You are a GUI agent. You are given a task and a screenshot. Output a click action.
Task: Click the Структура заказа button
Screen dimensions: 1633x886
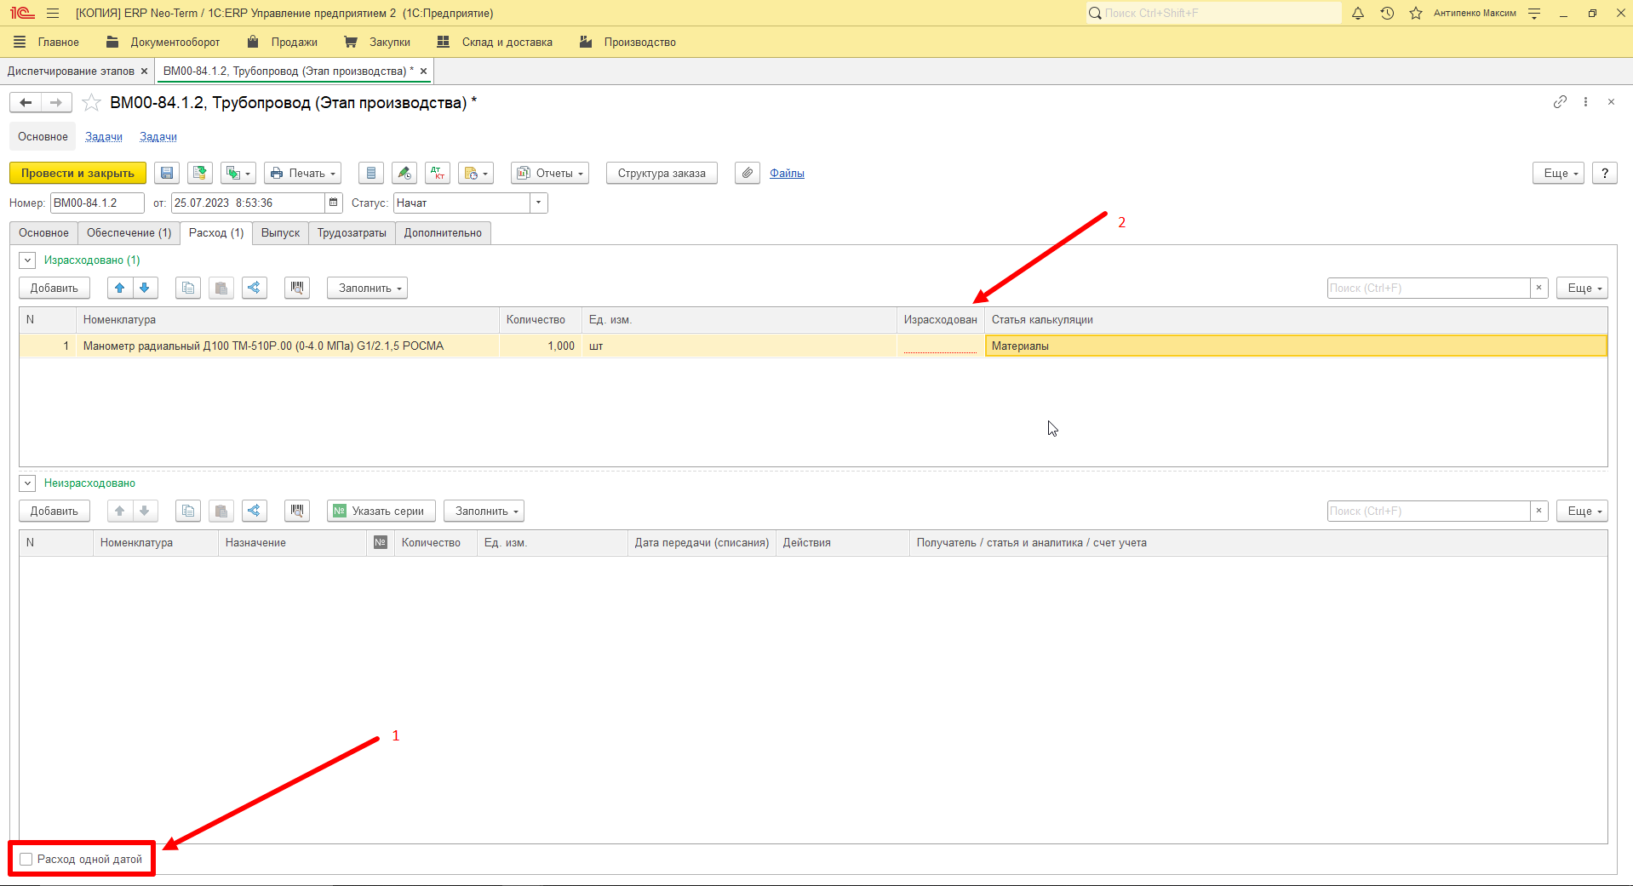pyautogui.click(x=662, y=173)
